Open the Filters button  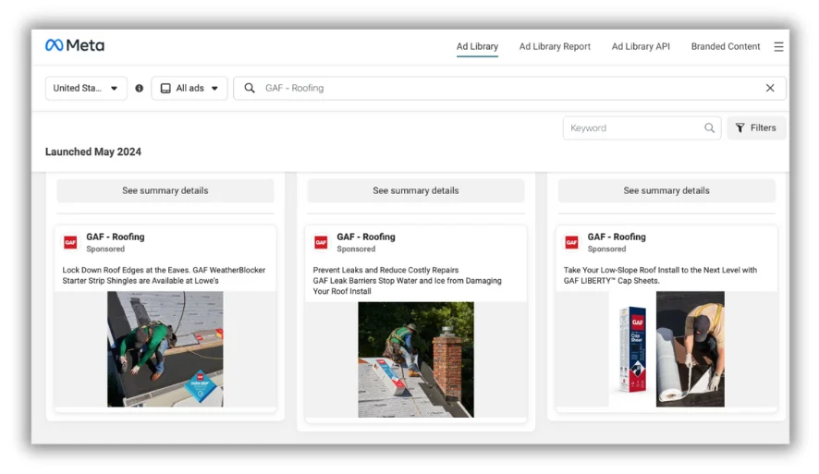(x=756, y=128)
